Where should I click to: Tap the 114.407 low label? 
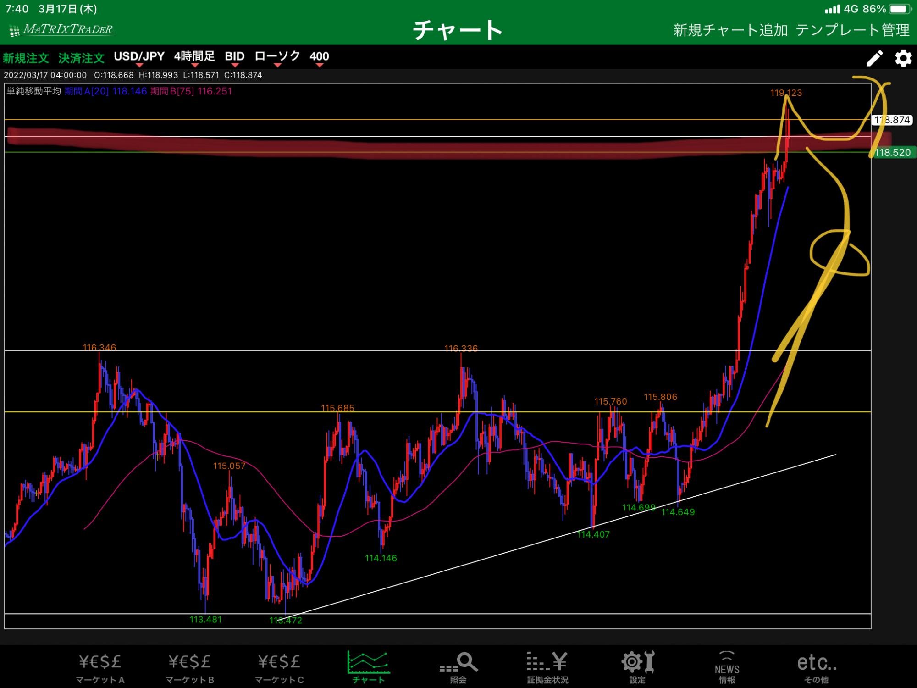pos(594,534)
